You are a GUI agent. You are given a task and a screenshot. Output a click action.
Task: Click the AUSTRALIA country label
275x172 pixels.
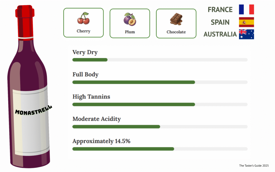[x=220, y=34]
